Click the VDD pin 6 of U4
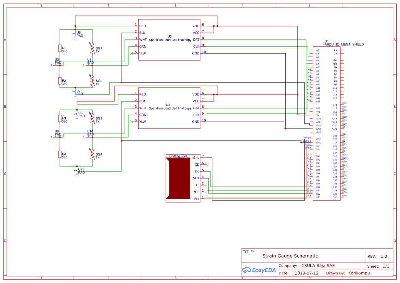Screen dimensions: 400x283 tap(203, 94)
